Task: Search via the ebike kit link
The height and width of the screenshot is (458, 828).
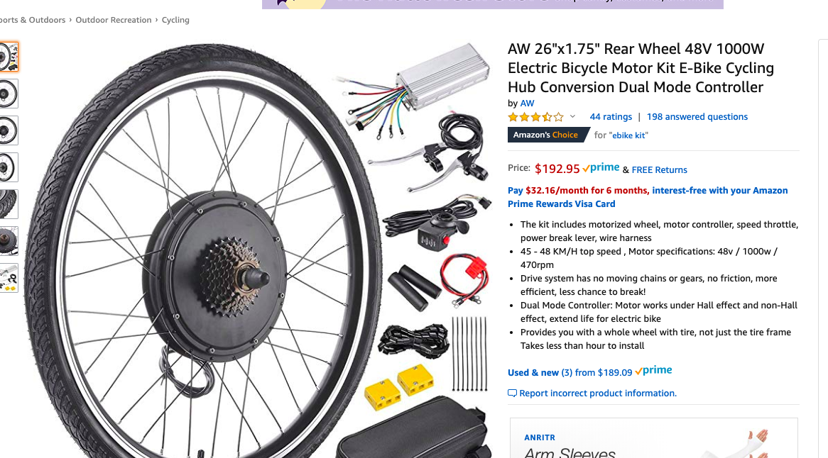Action: pos(630,134)
